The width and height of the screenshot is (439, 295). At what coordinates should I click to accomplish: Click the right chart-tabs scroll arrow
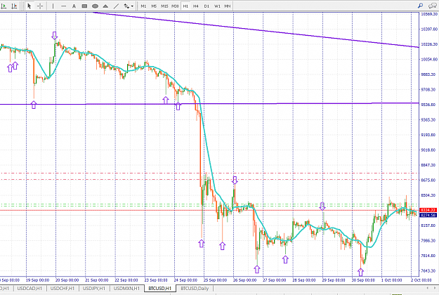point(435,288)
